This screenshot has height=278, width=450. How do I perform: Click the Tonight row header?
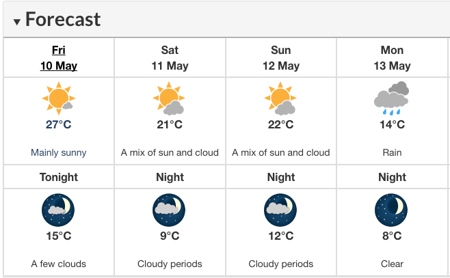(59, 177)
